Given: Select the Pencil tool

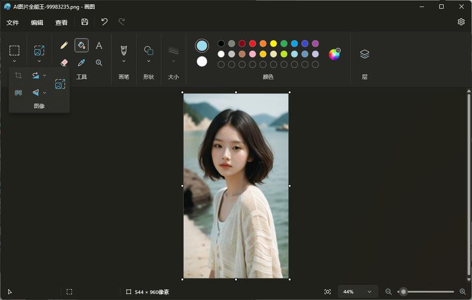Looking at the screenshot, I should [64, 46].
